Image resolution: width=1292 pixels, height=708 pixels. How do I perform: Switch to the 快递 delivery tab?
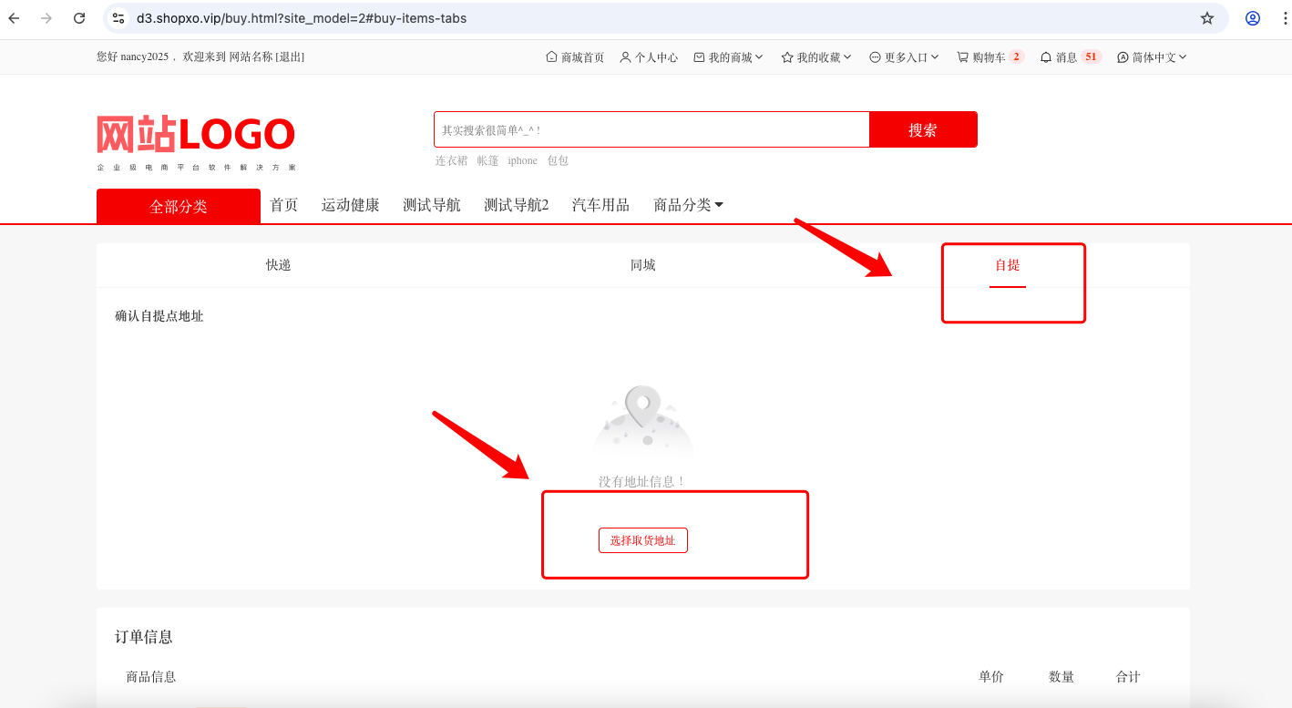pos(279,265)
